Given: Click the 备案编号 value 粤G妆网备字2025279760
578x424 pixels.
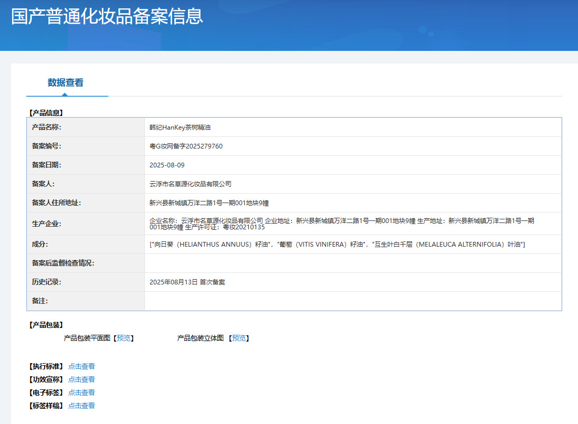Looking at the screenshot, I should click(x=186, y=146).
